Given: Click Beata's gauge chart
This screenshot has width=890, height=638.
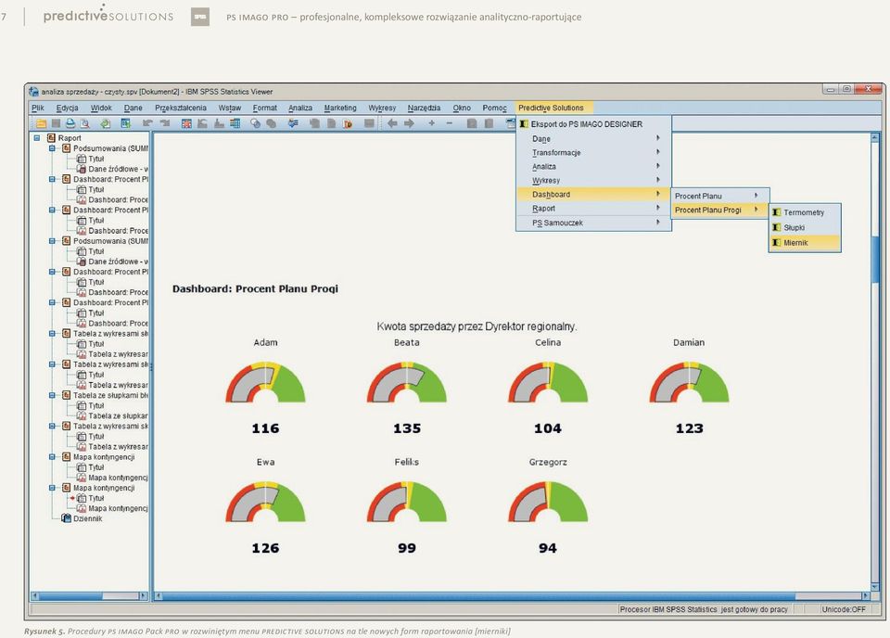Looking at the screenshot, I should coord(406,383).
